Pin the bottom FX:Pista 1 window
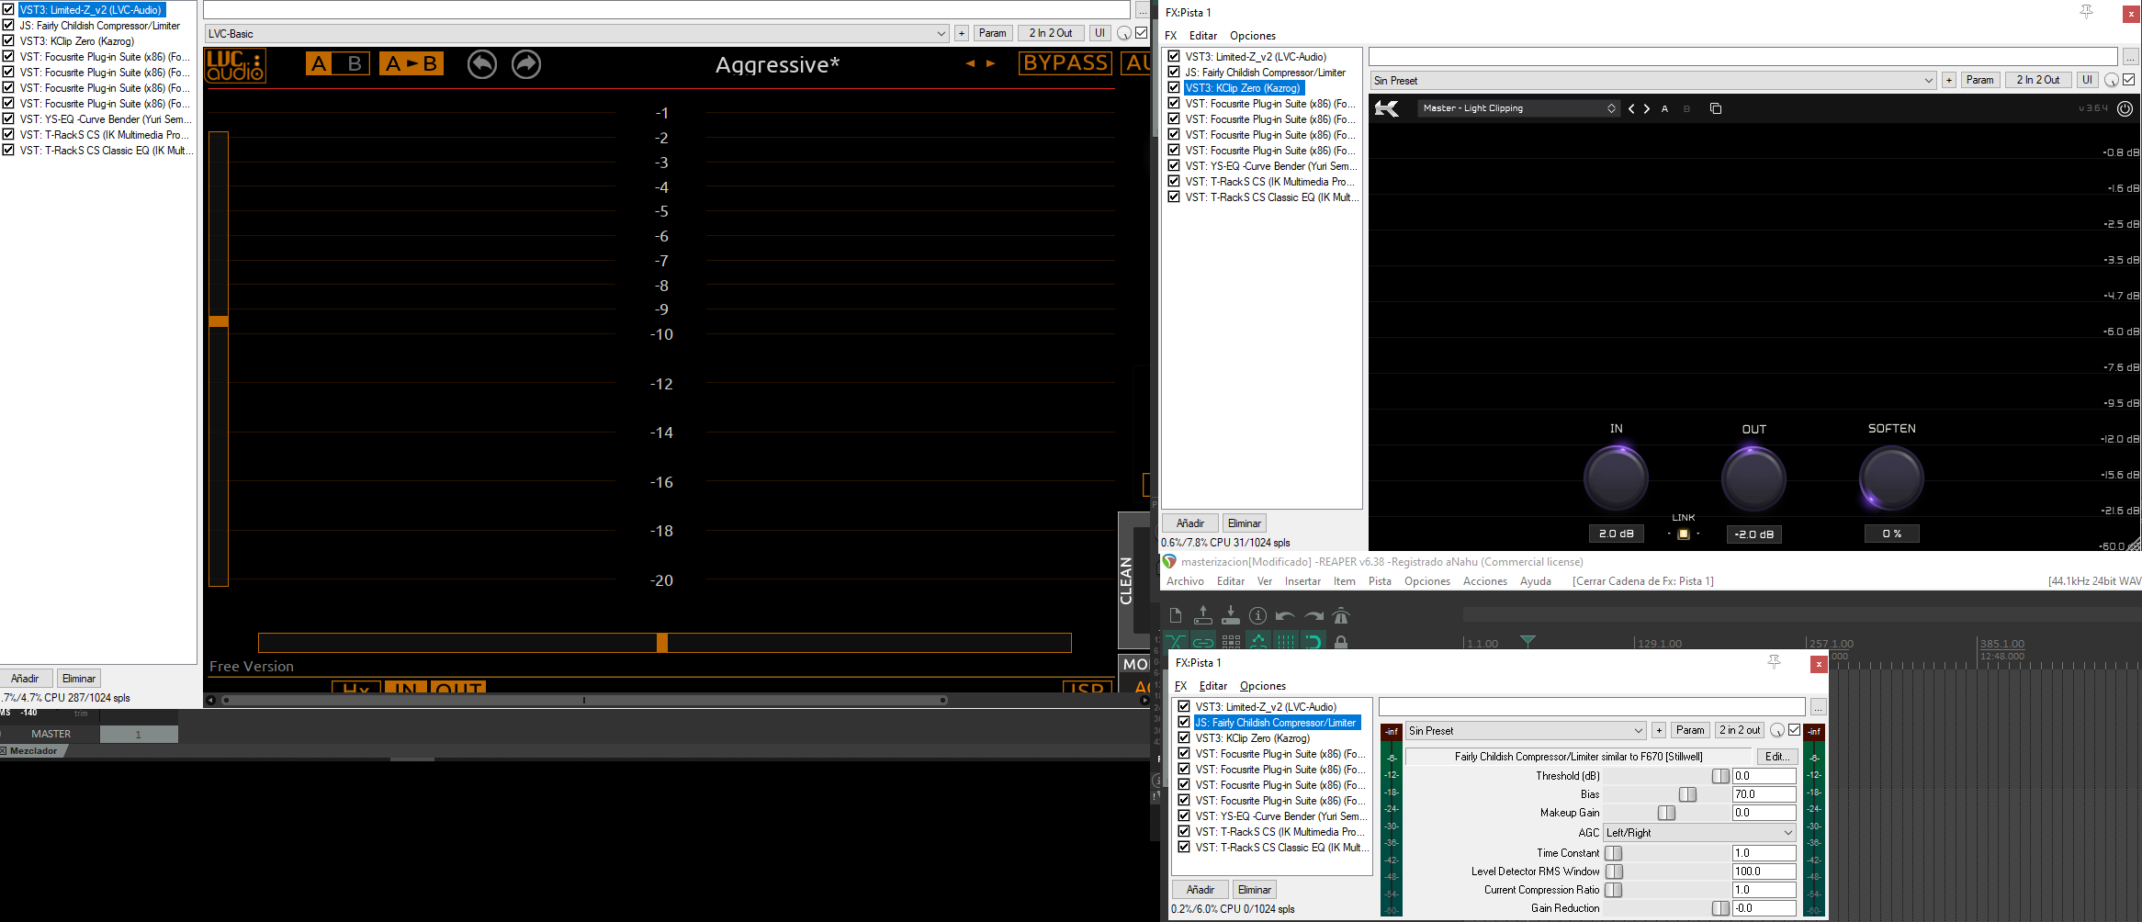2142x922 pixels. coord(1775,661)
